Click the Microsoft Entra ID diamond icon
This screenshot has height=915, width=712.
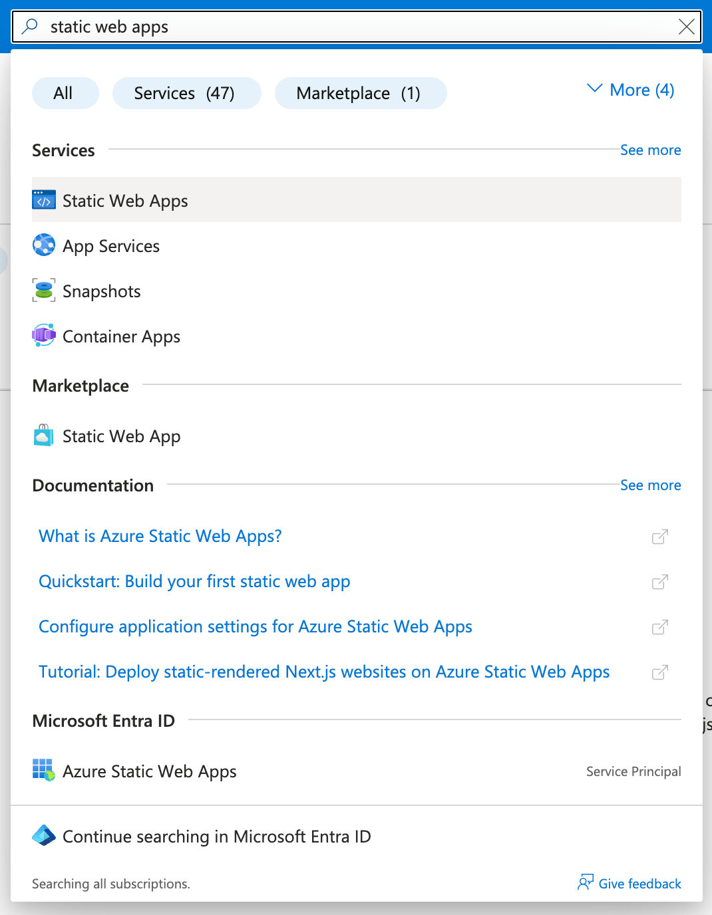(44, 835)
